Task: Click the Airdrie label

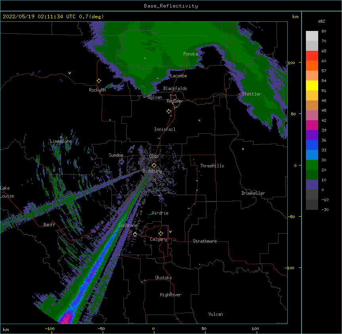Action: (x=160, y=213)
